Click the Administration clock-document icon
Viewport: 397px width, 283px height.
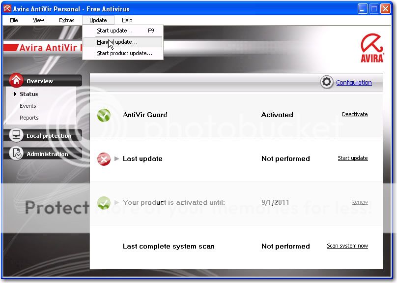pyautogui.click(x=16, y=153)
